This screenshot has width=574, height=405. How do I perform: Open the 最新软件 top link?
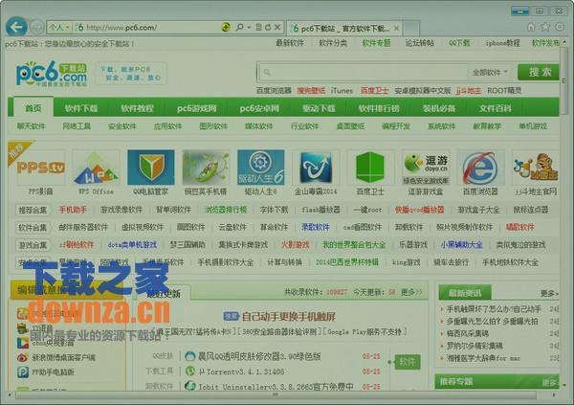290,43
